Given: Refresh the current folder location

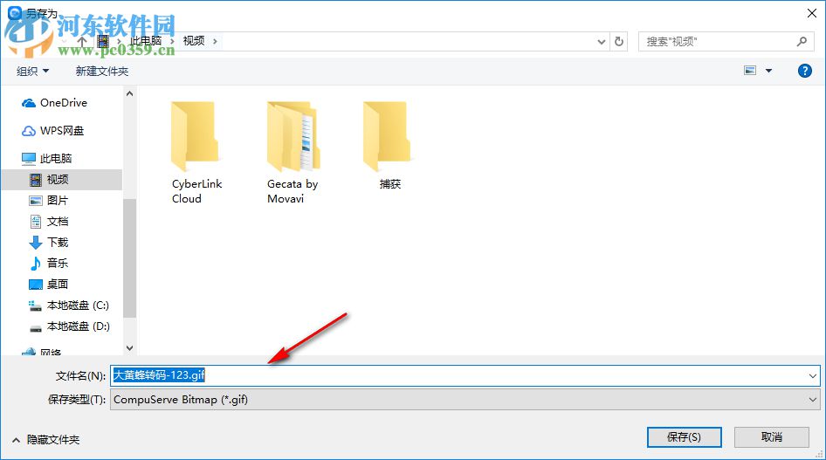Looking at the screenshot, I should (619, 41).
